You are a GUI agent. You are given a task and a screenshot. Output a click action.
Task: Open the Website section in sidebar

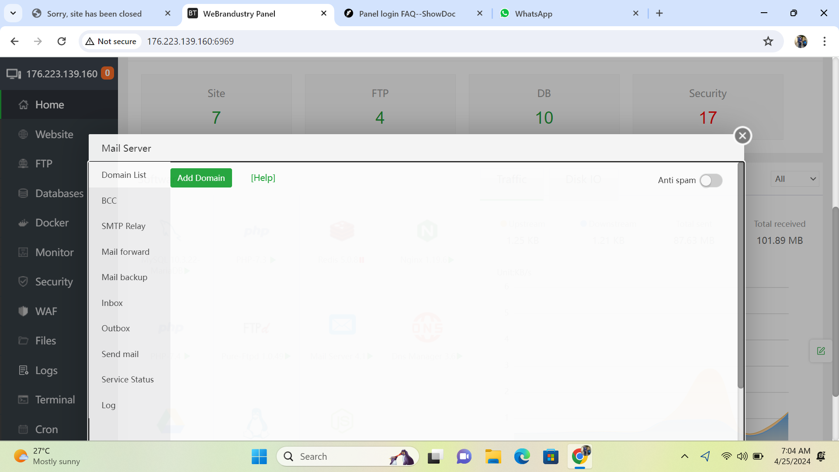pyautogui.click(x=54, y=134)
